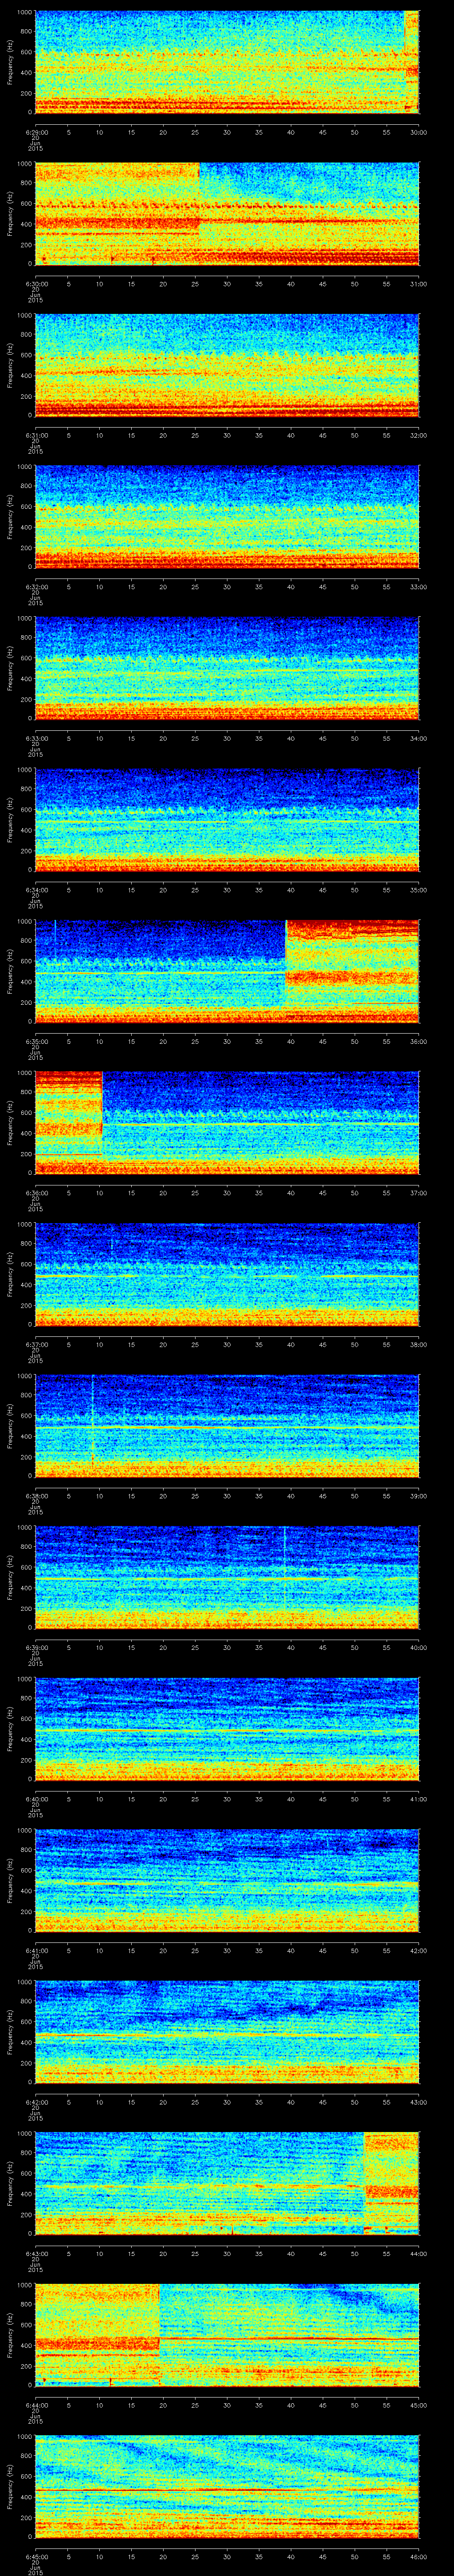454x2576 pixels.
Task: Click the 6:36:00 start time label
Action: click(36, 1192)
